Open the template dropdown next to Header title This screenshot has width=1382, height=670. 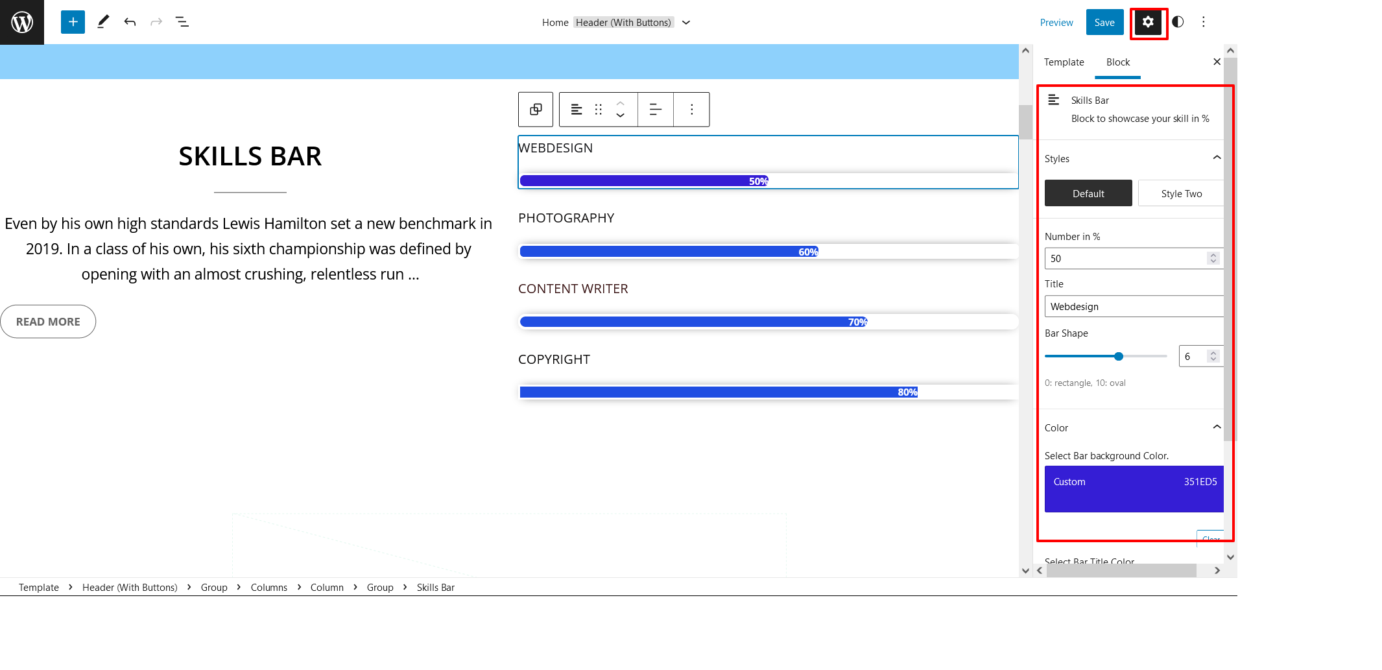pos(686,23)
